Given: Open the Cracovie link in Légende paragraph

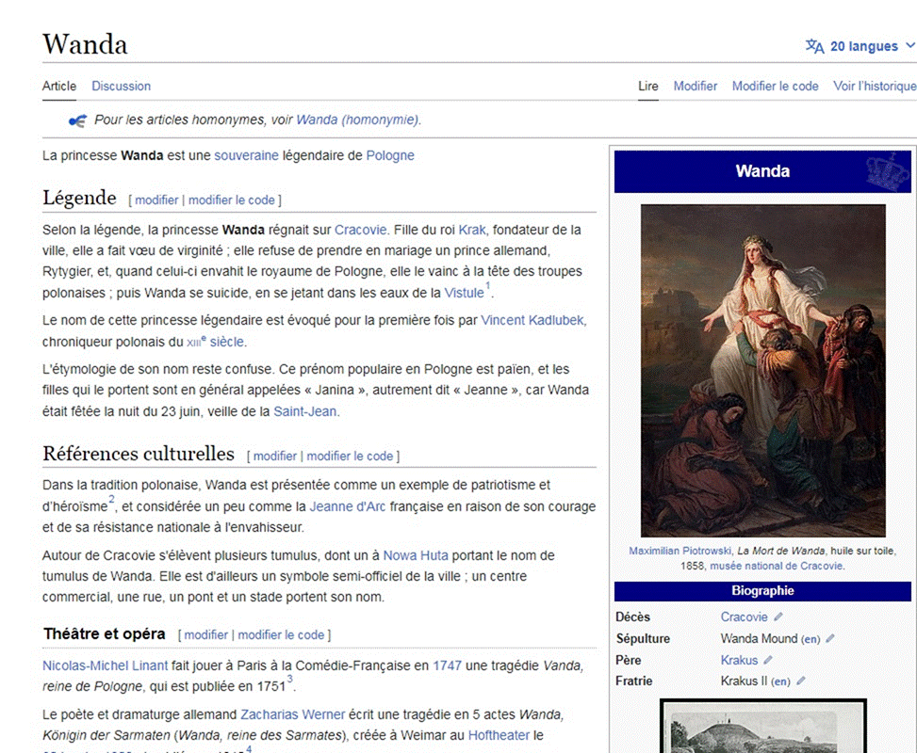Looking at the screenshot, I should [x=360, y=230].
